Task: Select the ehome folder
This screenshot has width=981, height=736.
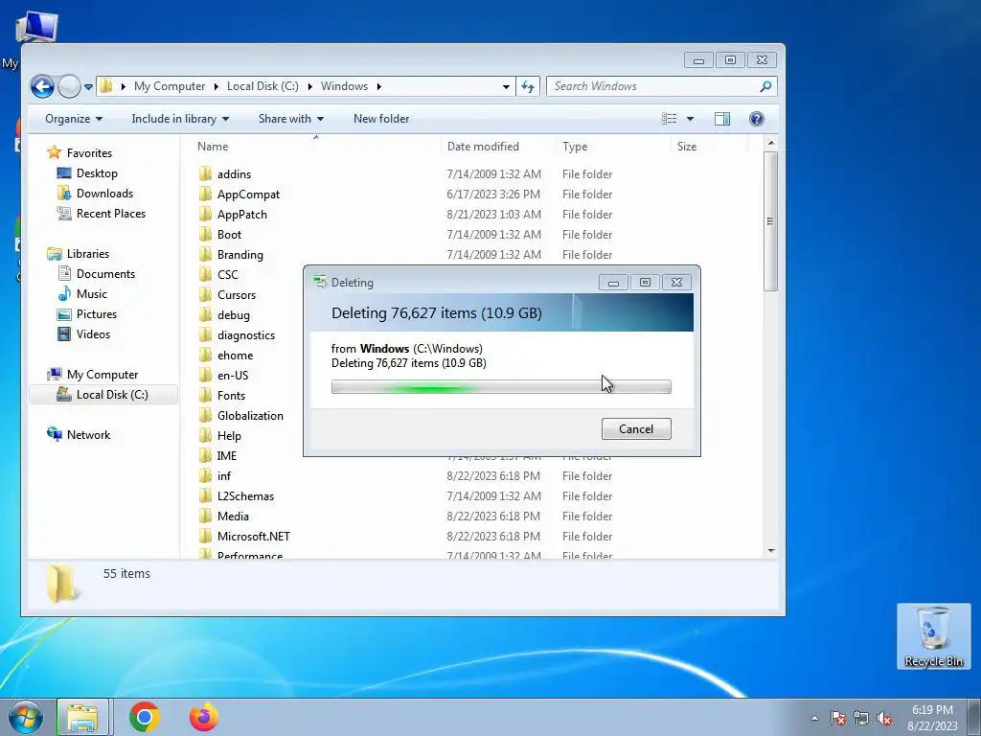Action: pos(235,355)
